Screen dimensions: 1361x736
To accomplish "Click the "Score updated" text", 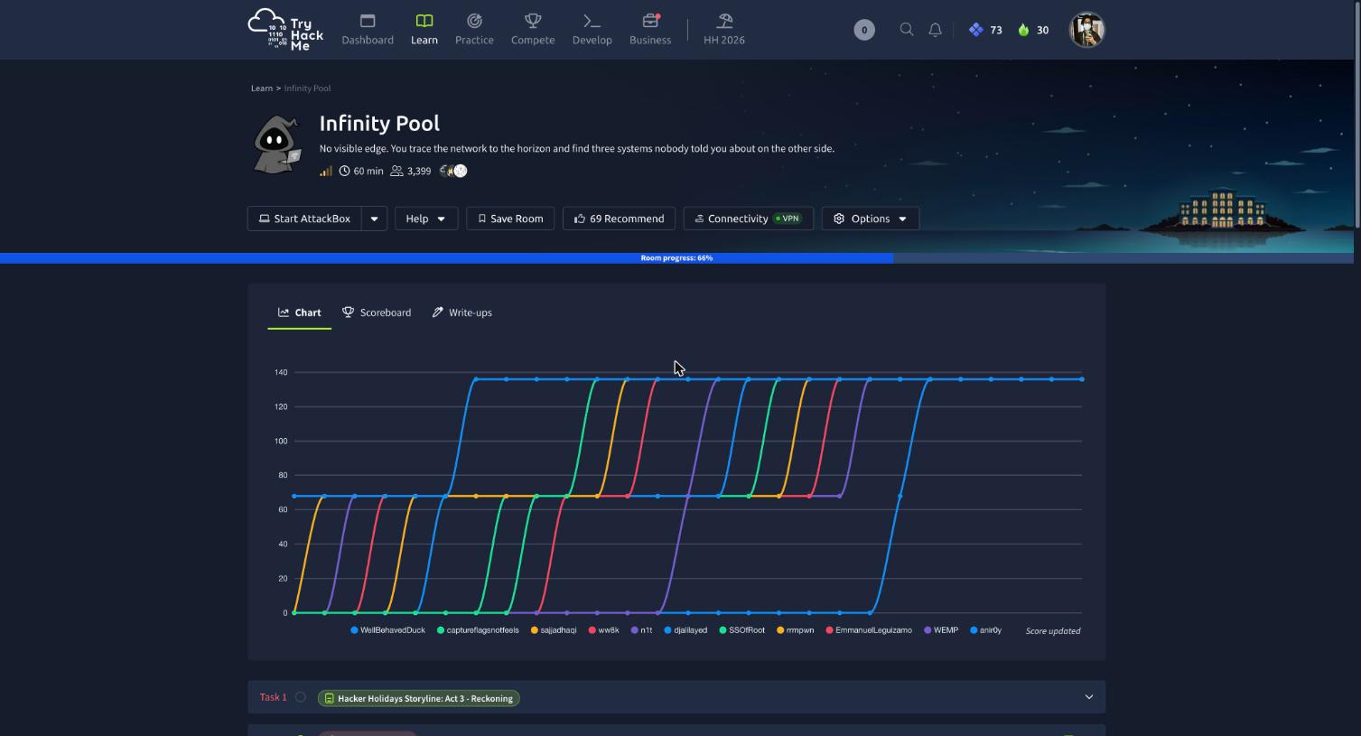I will point(1053,631).
